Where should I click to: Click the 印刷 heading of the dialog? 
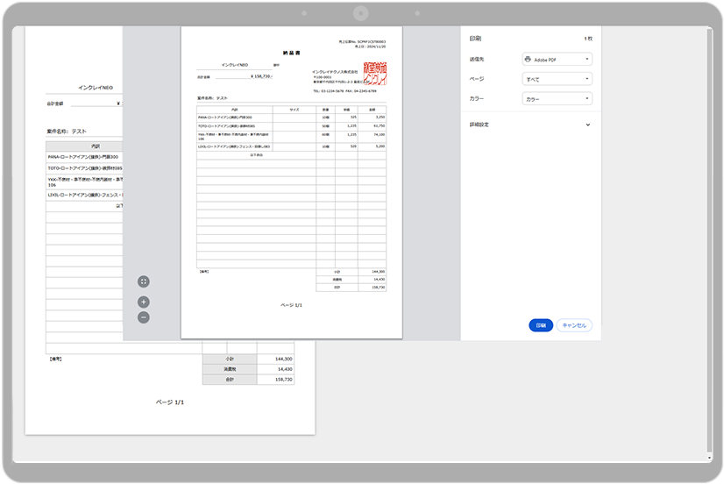point(475,39)
